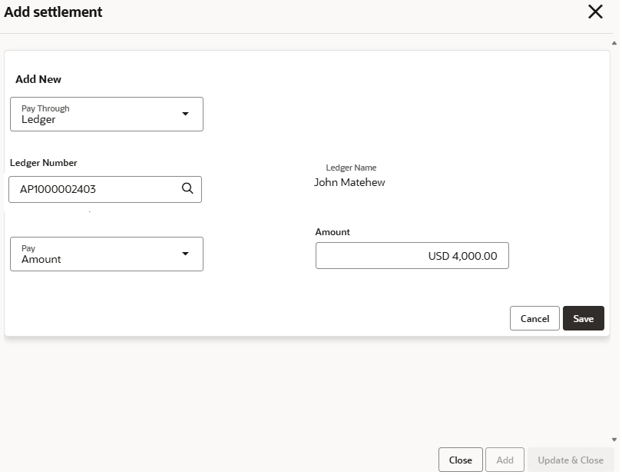Click the Close button at bottom
Viewport: 622px width, 475px height.
coord(461,460)
